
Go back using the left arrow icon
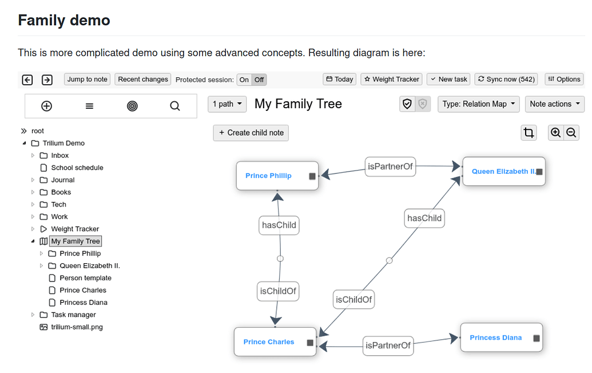[27, 80]
